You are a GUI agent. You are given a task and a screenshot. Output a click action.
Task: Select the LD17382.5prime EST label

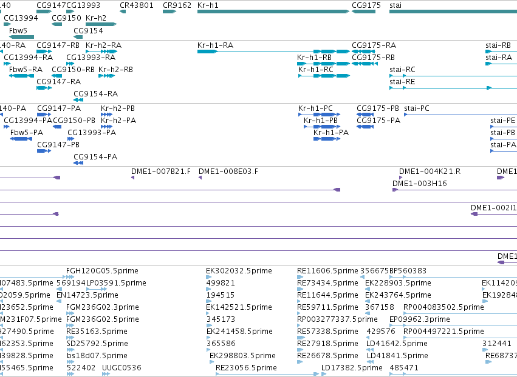tap(352, 368)
